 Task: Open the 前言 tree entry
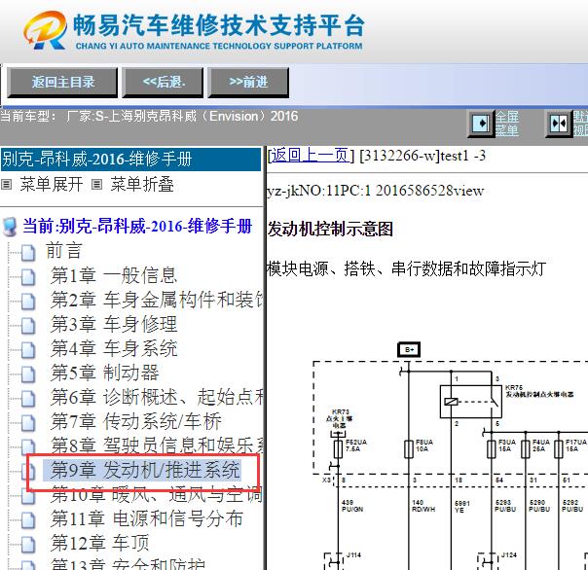pos(63,251)
